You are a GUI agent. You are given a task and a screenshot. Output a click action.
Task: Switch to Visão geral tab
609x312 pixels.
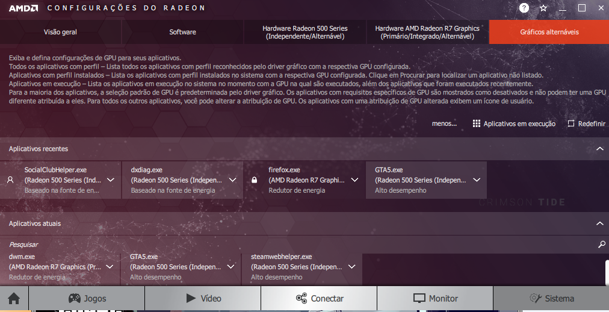(x=61, y=32)
